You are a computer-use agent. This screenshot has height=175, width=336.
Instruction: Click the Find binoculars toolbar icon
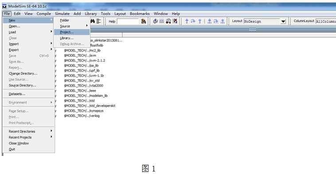click(93, 21)
